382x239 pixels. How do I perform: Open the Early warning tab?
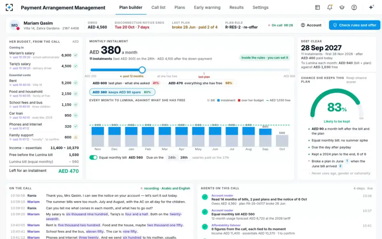(207, 7)
